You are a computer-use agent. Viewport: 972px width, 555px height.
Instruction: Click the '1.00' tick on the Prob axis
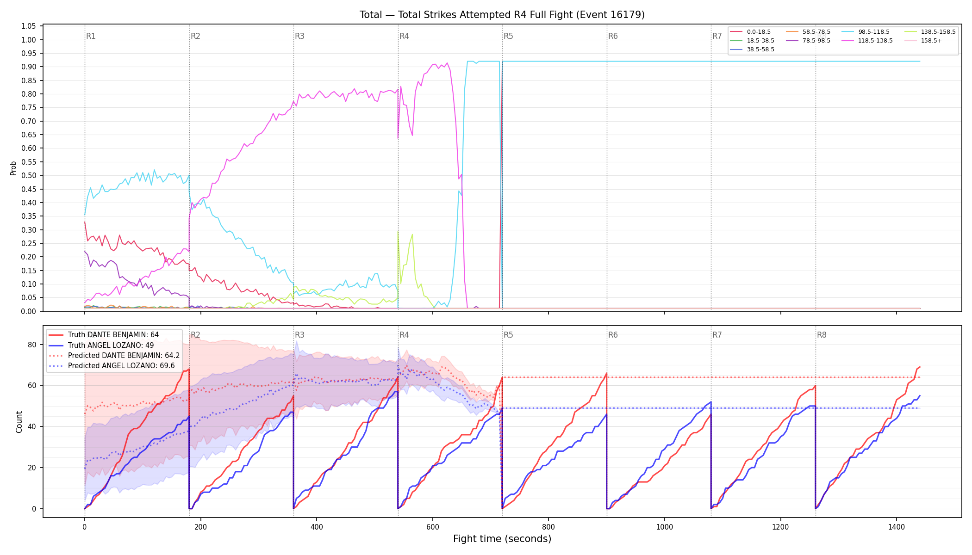tap(29, 40)
